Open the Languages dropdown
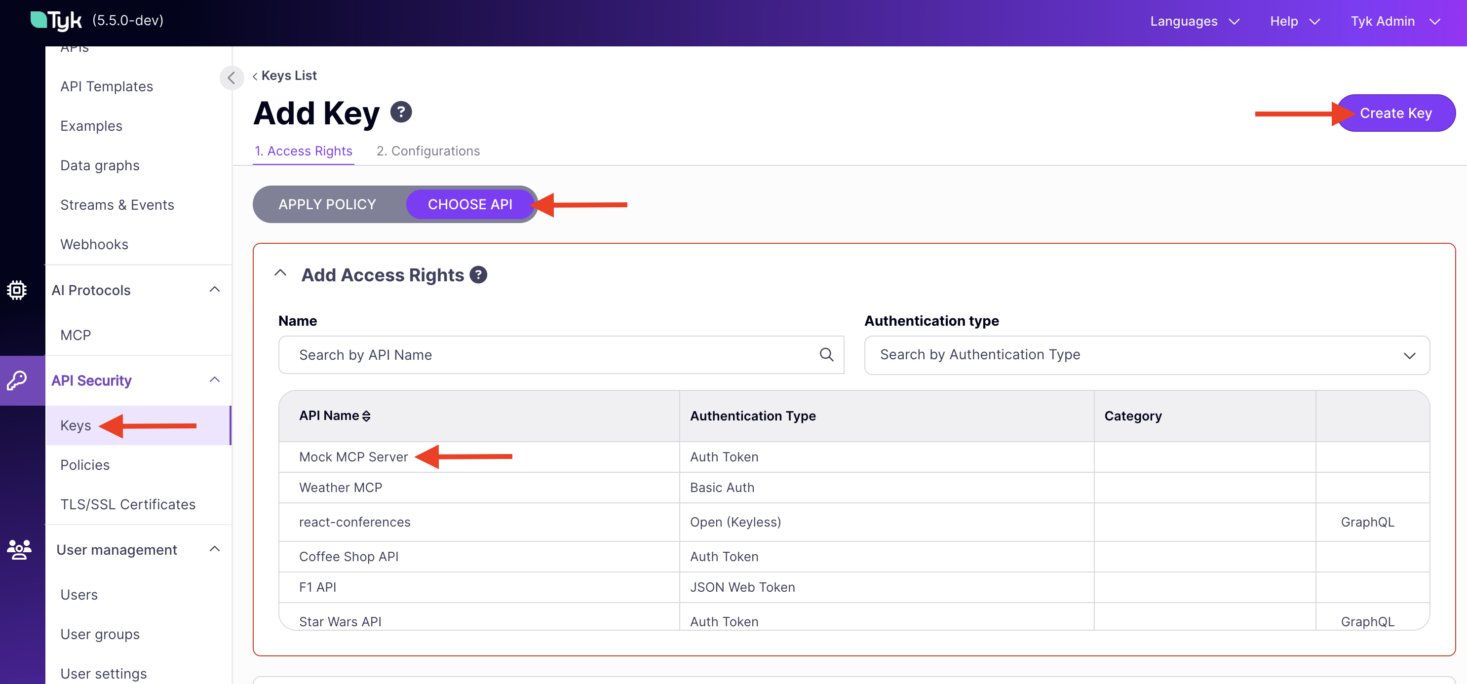This screenshot has height=684, width=1467. (1195, 21)
